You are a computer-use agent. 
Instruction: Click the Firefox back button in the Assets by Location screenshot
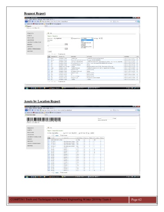pyautogui.click(x=26, y=110)
